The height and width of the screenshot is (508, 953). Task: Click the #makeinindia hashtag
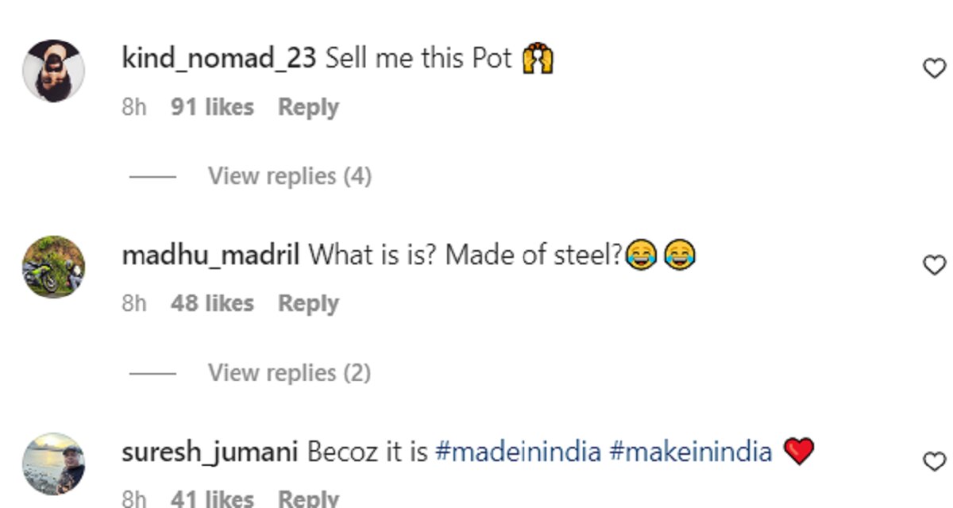click(690, 452)
